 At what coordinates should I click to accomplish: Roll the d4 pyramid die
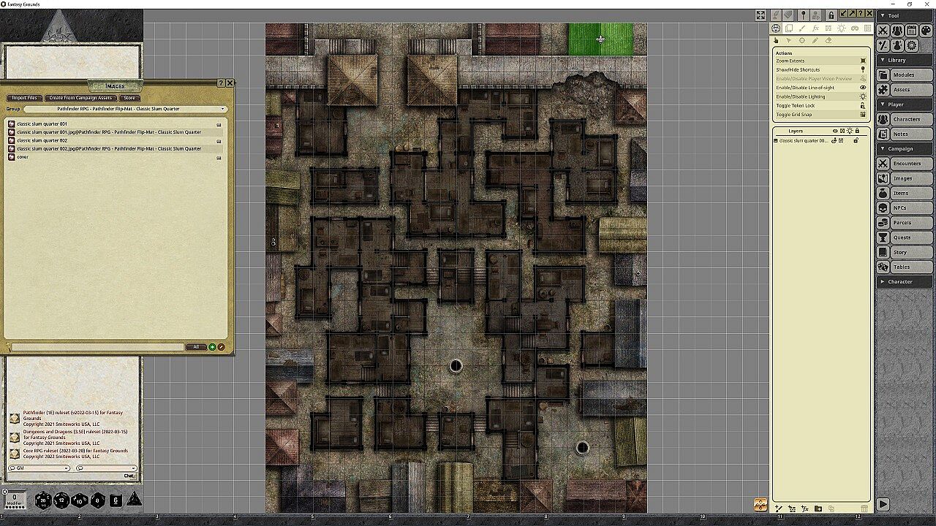tap(135, 499)
